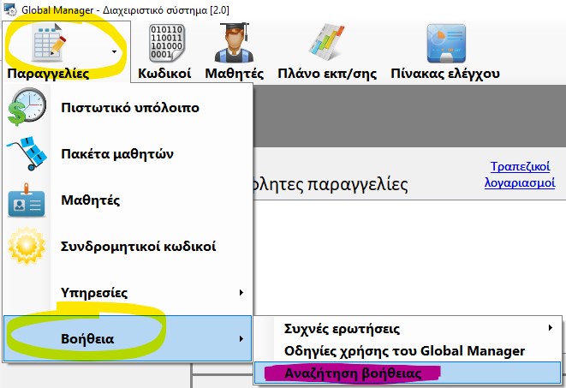Screen dimensions: 566x388
Task: Open the Μαθητές graduate icon in the toolbar
Action: click(234, 43)
